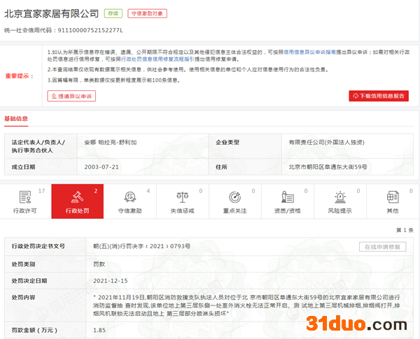Click the target icon for 重点关注
This screenshot has height=339, width=420.
click(234, 196)
